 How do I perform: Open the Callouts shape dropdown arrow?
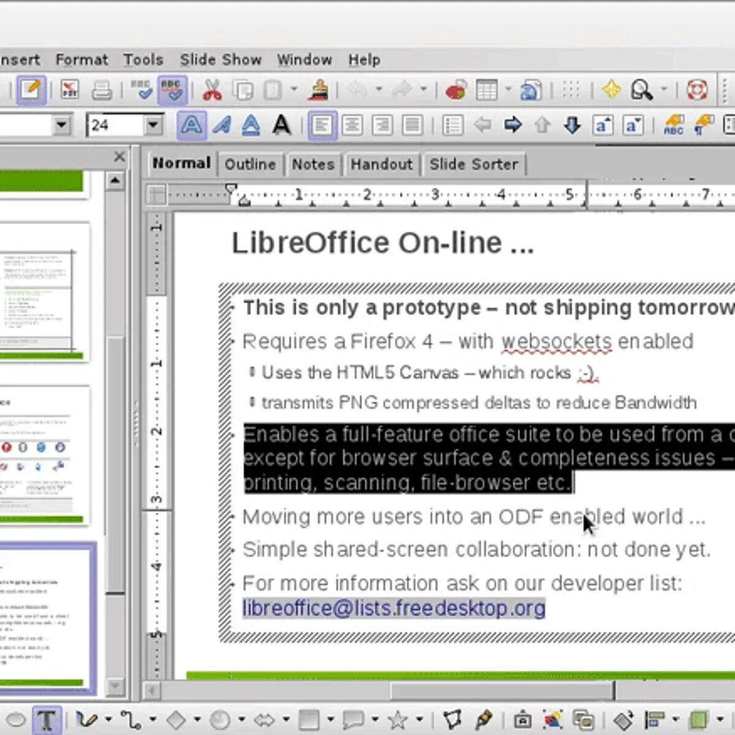tap(375, 719)
